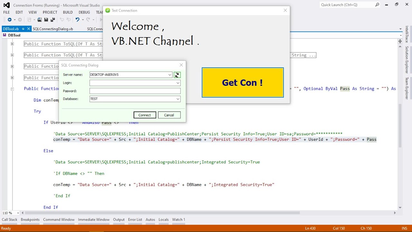Refresh the server list in SQL Connecting Dialog
The height and width of the screenshot is (232, 412).
point(177,75)
